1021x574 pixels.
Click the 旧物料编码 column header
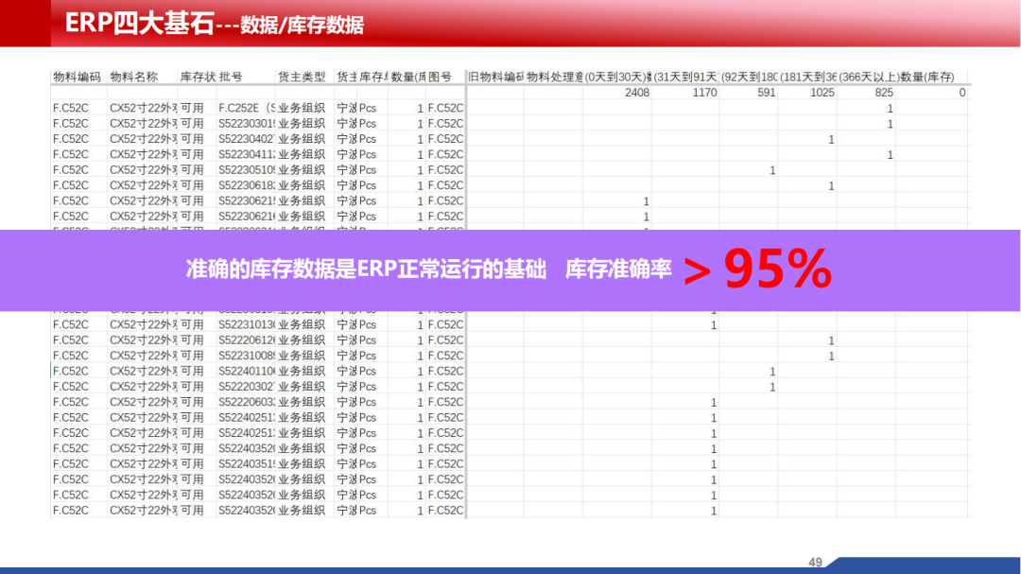point(495,77)
